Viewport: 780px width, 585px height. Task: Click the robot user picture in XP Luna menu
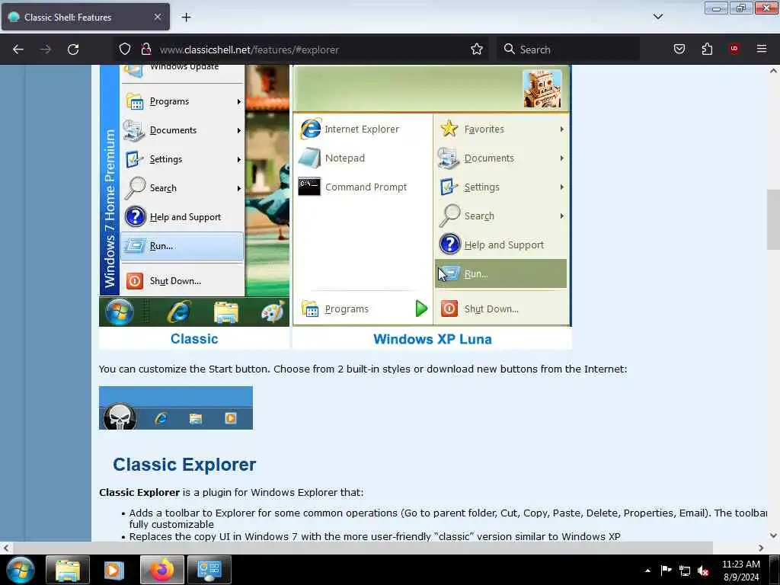pyautogui.click(x=542, y=88)
